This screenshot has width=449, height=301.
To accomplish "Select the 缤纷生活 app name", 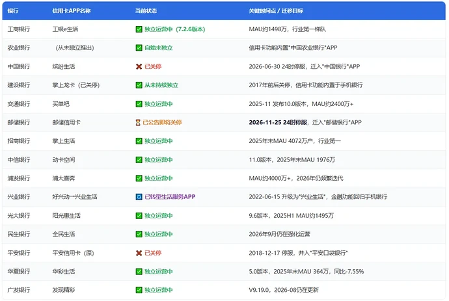I will click(64, 67).
